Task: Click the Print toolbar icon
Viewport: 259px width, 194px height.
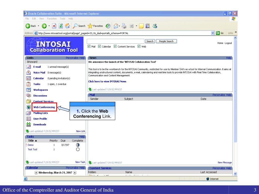Action: click(124, 26)
